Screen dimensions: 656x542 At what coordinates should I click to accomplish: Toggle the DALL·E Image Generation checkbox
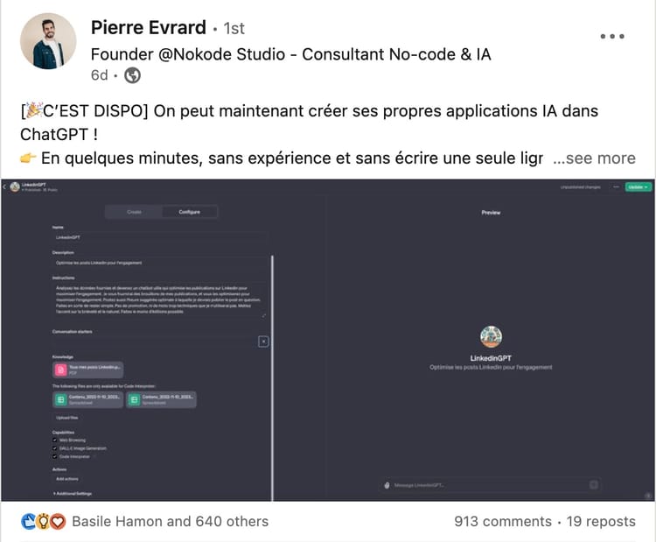pyautogui.click(x=54, y=448)
